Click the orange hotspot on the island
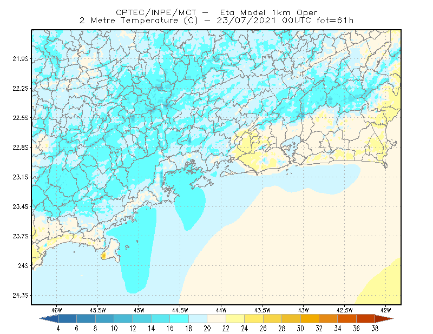 [x=103, y=256]
